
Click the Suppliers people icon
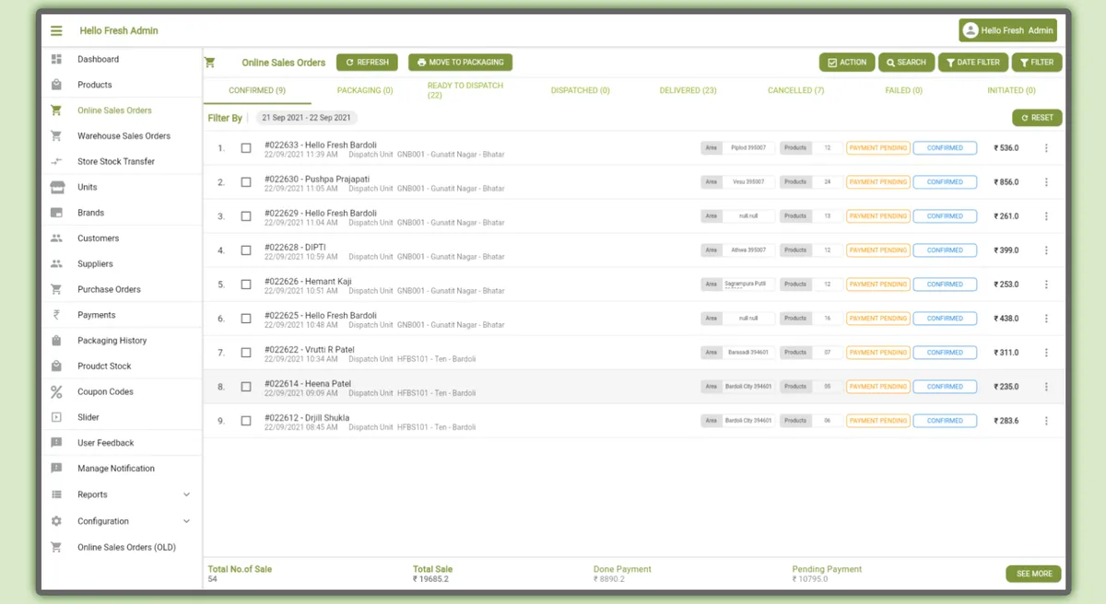56,263
